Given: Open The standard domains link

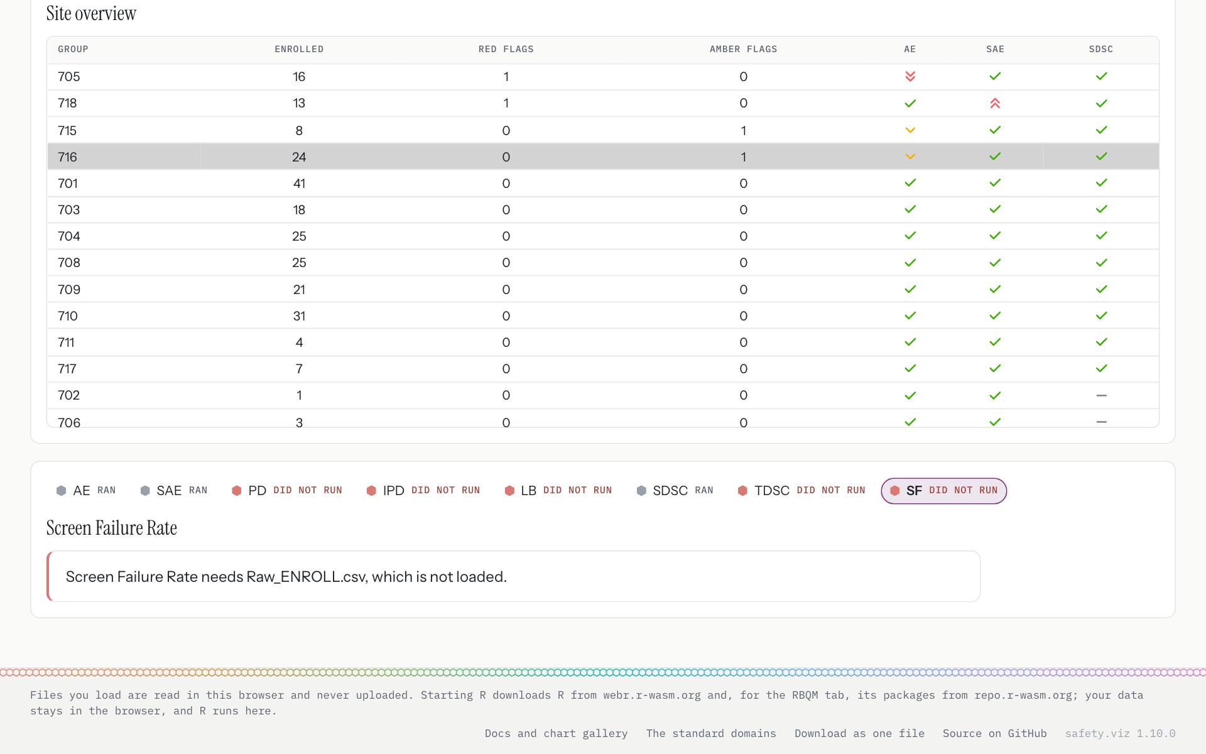Looking at the screenshot, I should click(711, 733).
